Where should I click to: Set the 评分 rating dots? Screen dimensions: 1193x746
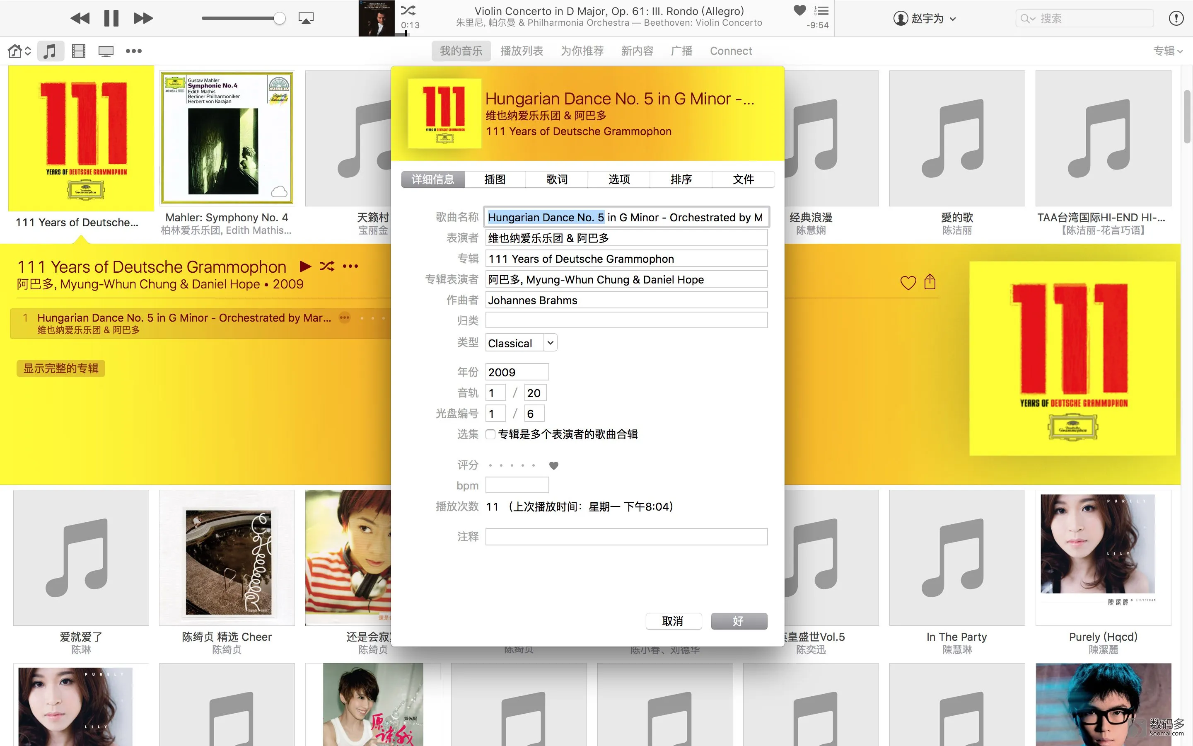(x=512, y=465)
